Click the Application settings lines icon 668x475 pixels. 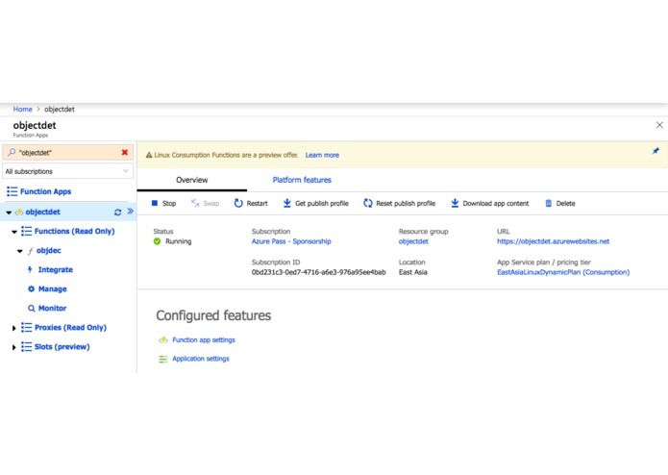[x=163, y=359]
